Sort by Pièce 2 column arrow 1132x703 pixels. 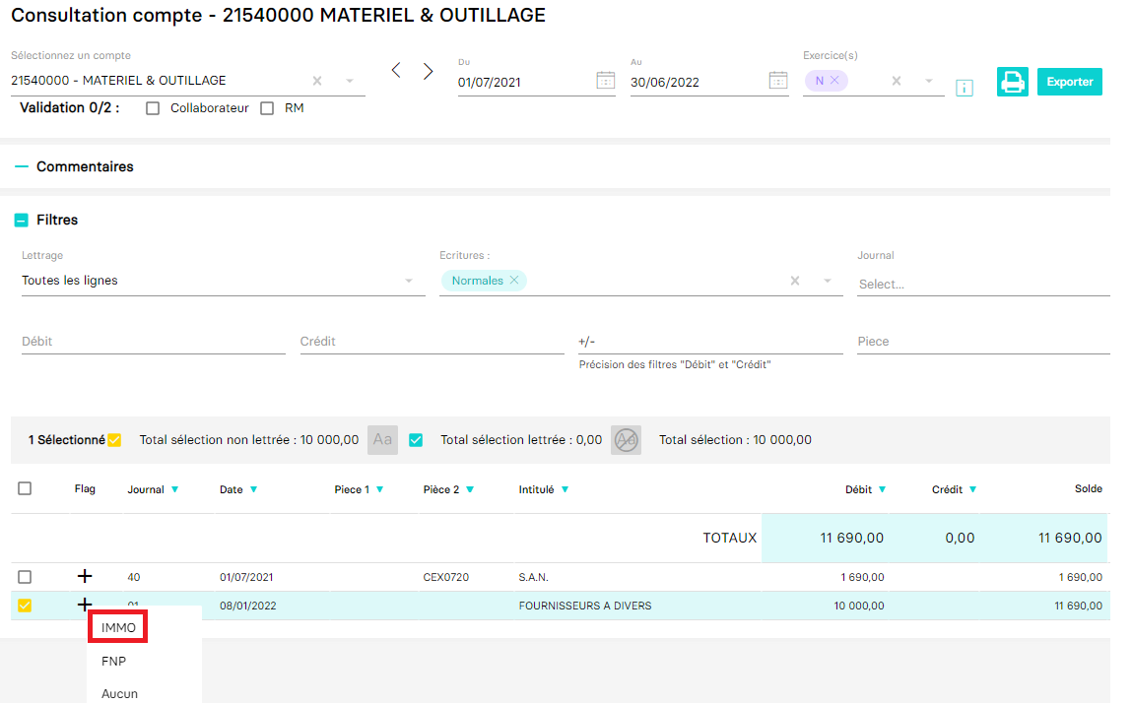[x=470, y=489]
